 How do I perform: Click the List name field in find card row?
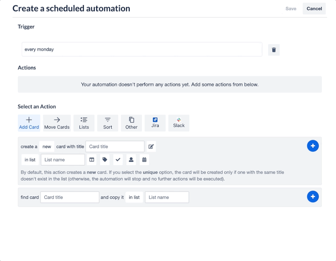coord(167,197)
